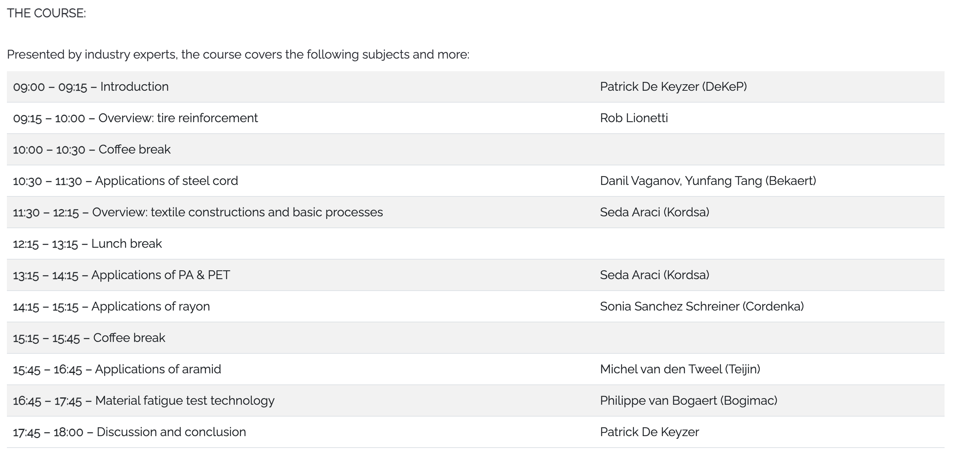Click the Lunch break row
The height and width of the screenshot is (461, 953).
pyautogui.click(x=476, y=244)
